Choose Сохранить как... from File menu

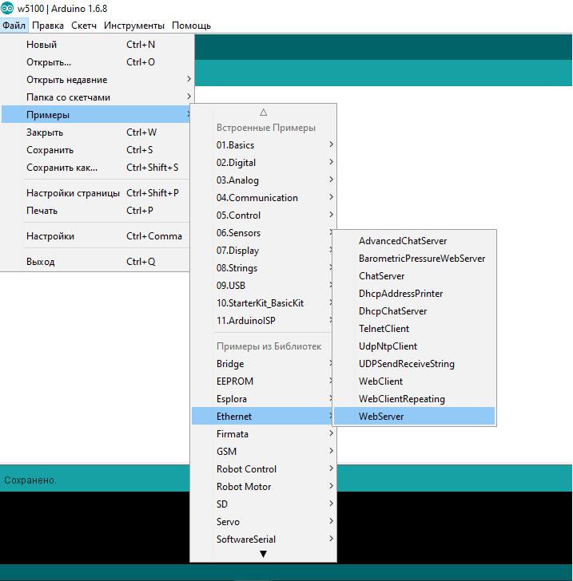click(62, 168)
